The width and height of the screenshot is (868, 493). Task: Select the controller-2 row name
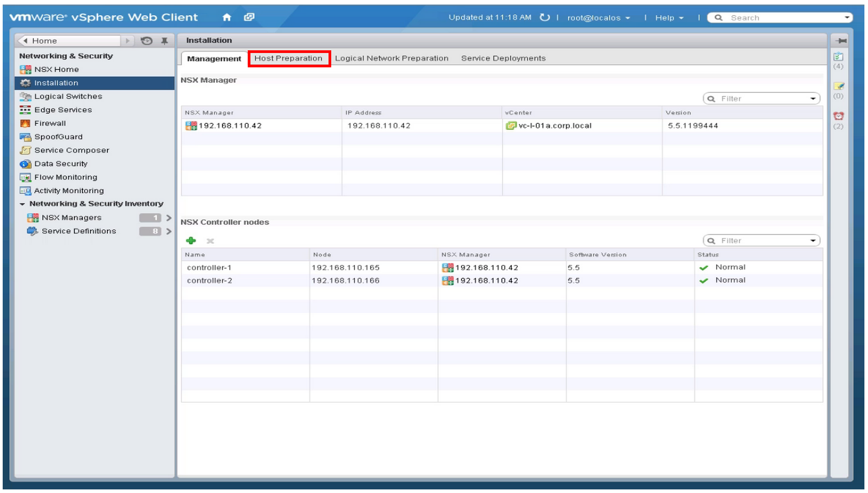pos(209,281)
